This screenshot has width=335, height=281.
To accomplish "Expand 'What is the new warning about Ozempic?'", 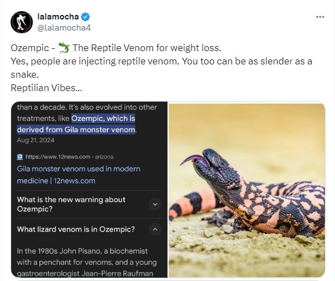I will (x=155, y=204).
